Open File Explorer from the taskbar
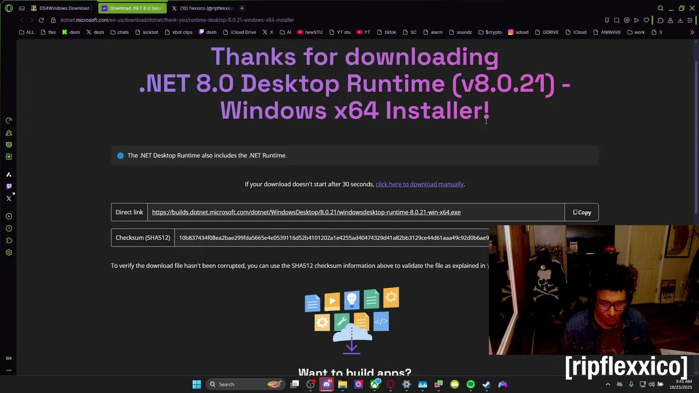 pos(342,384)
